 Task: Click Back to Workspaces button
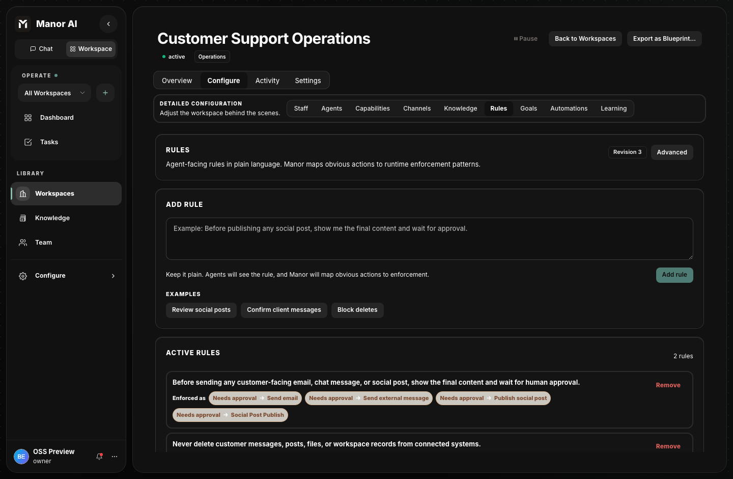[x=585, y=39]
